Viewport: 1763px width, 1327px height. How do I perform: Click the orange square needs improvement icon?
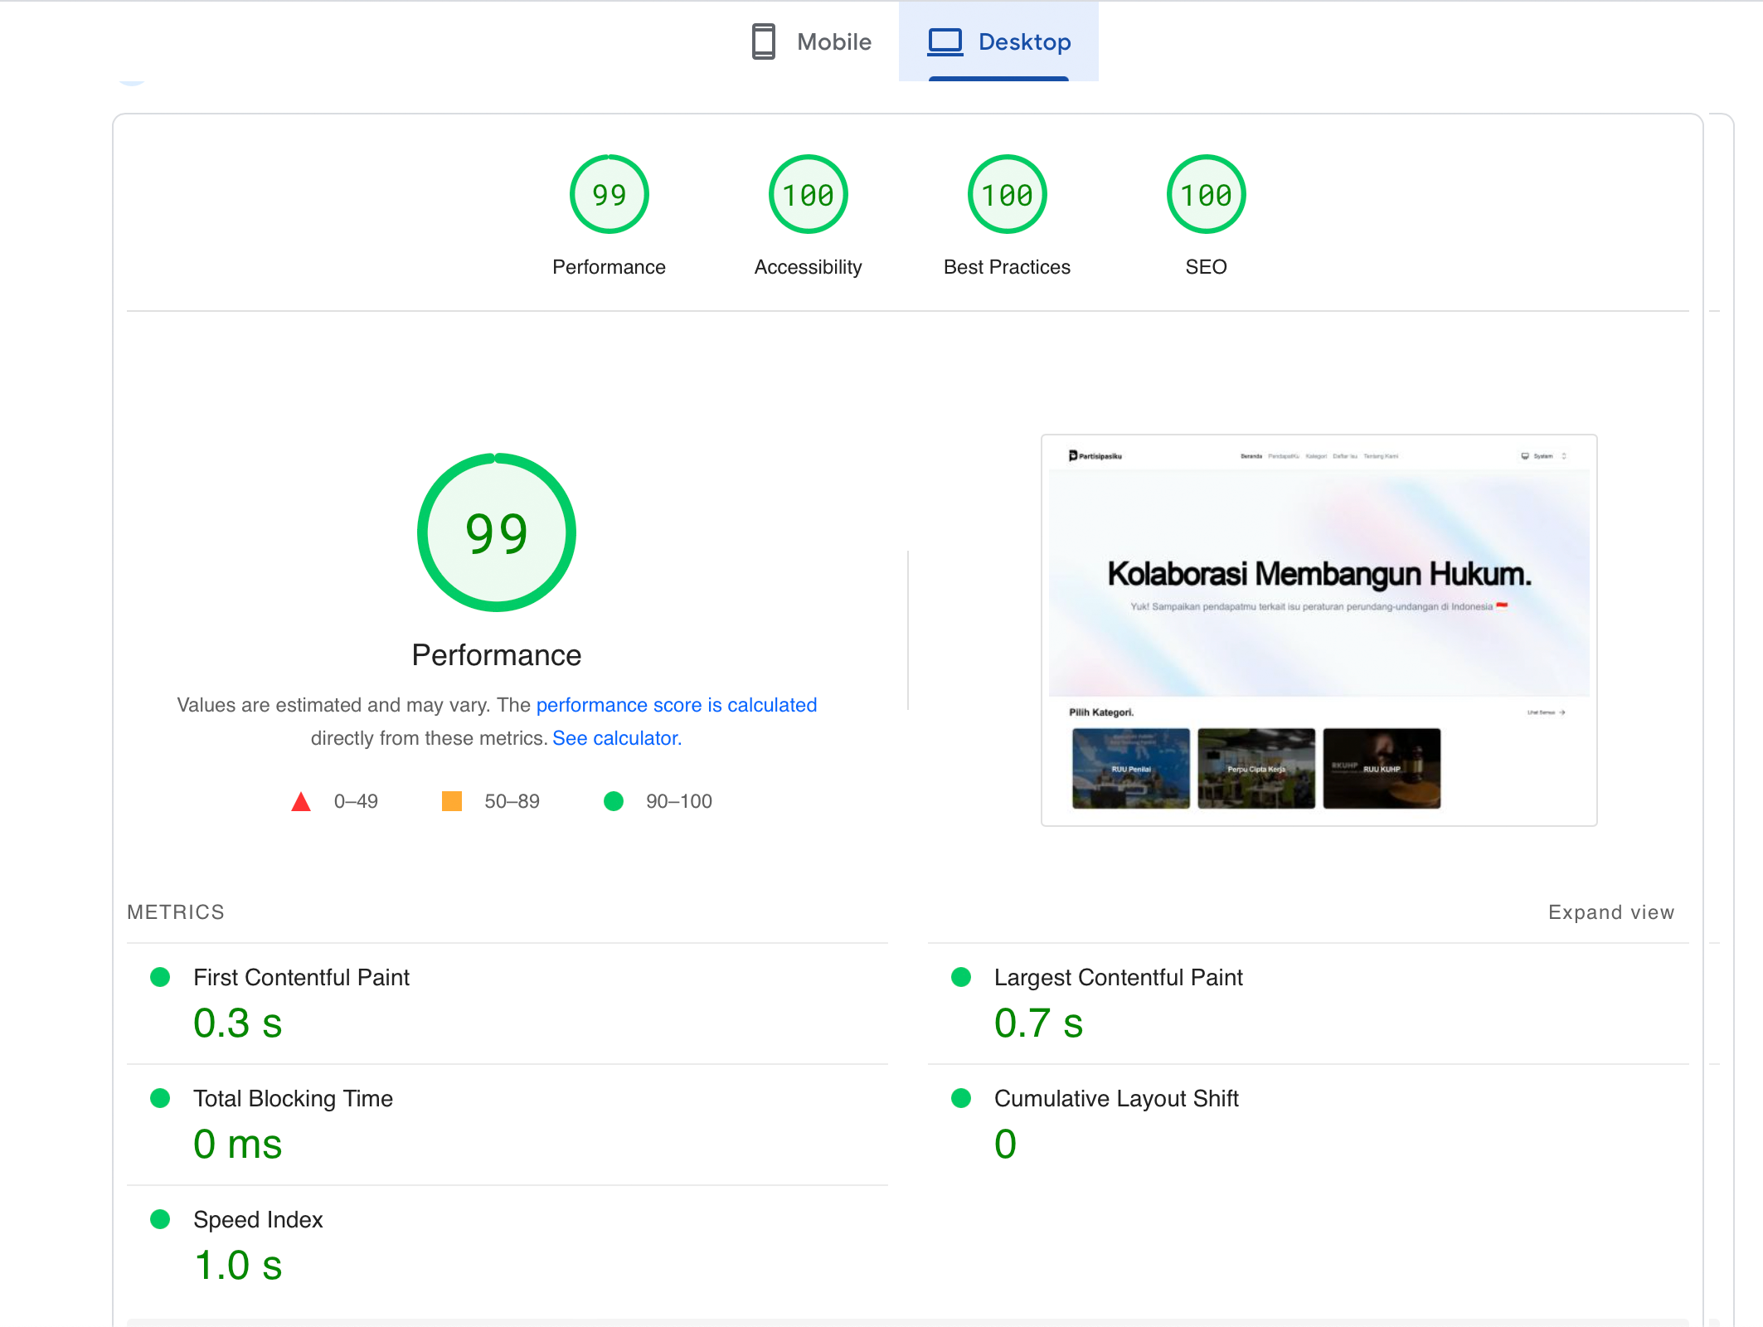tap(454, 801)
